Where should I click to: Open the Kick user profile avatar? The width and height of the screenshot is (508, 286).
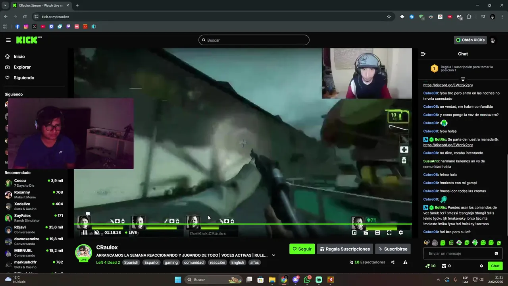493,40
